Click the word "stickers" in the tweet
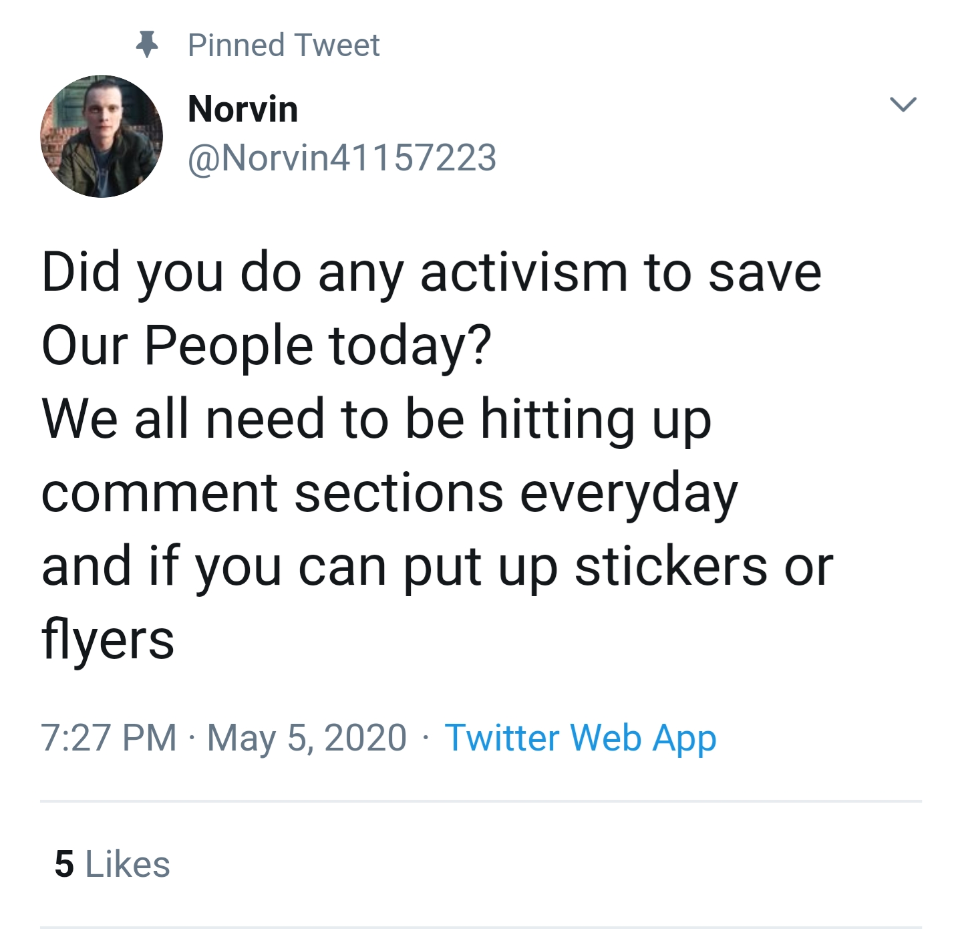The width and height of the screenshot is (962, 929). click(x=671, y=567)
